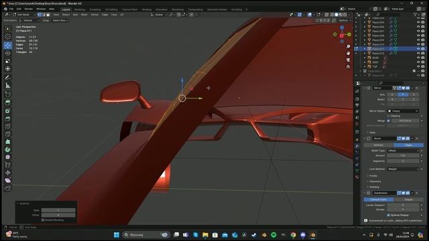Open the viewport Select menu

[x=66, y=15]
